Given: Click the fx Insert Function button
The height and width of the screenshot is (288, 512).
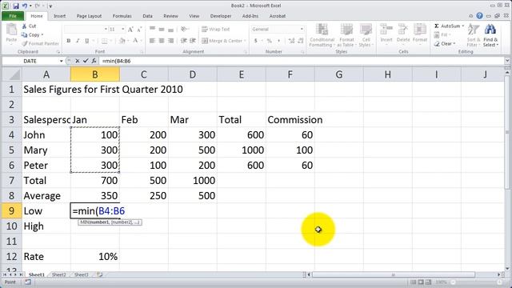Looking at the screenshot, I should pos(94,61).
